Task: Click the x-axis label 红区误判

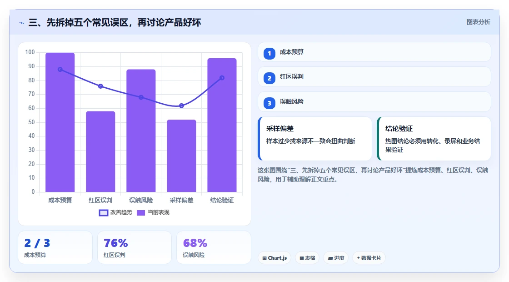Action: coord(100,200)
